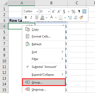Apply font color A button
The width and height of the screenshot is (95, 93).
pyautogui.click(x=51, y=17)
